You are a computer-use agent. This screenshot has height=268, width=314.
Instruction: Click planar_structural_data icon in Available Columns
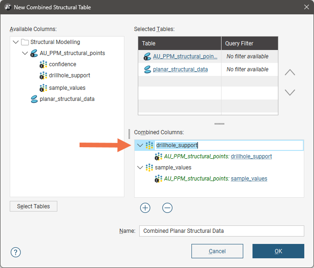pyautogui.click(x=34, y=99)
